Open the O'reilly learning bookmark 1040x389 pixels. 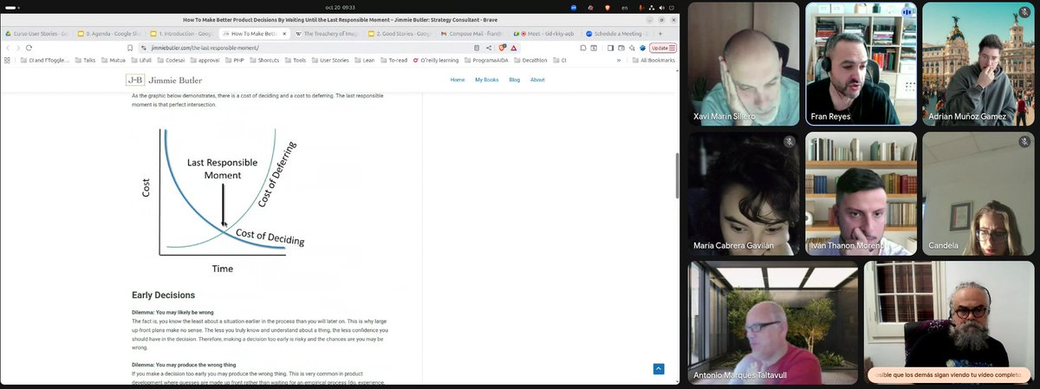point(436,61)
